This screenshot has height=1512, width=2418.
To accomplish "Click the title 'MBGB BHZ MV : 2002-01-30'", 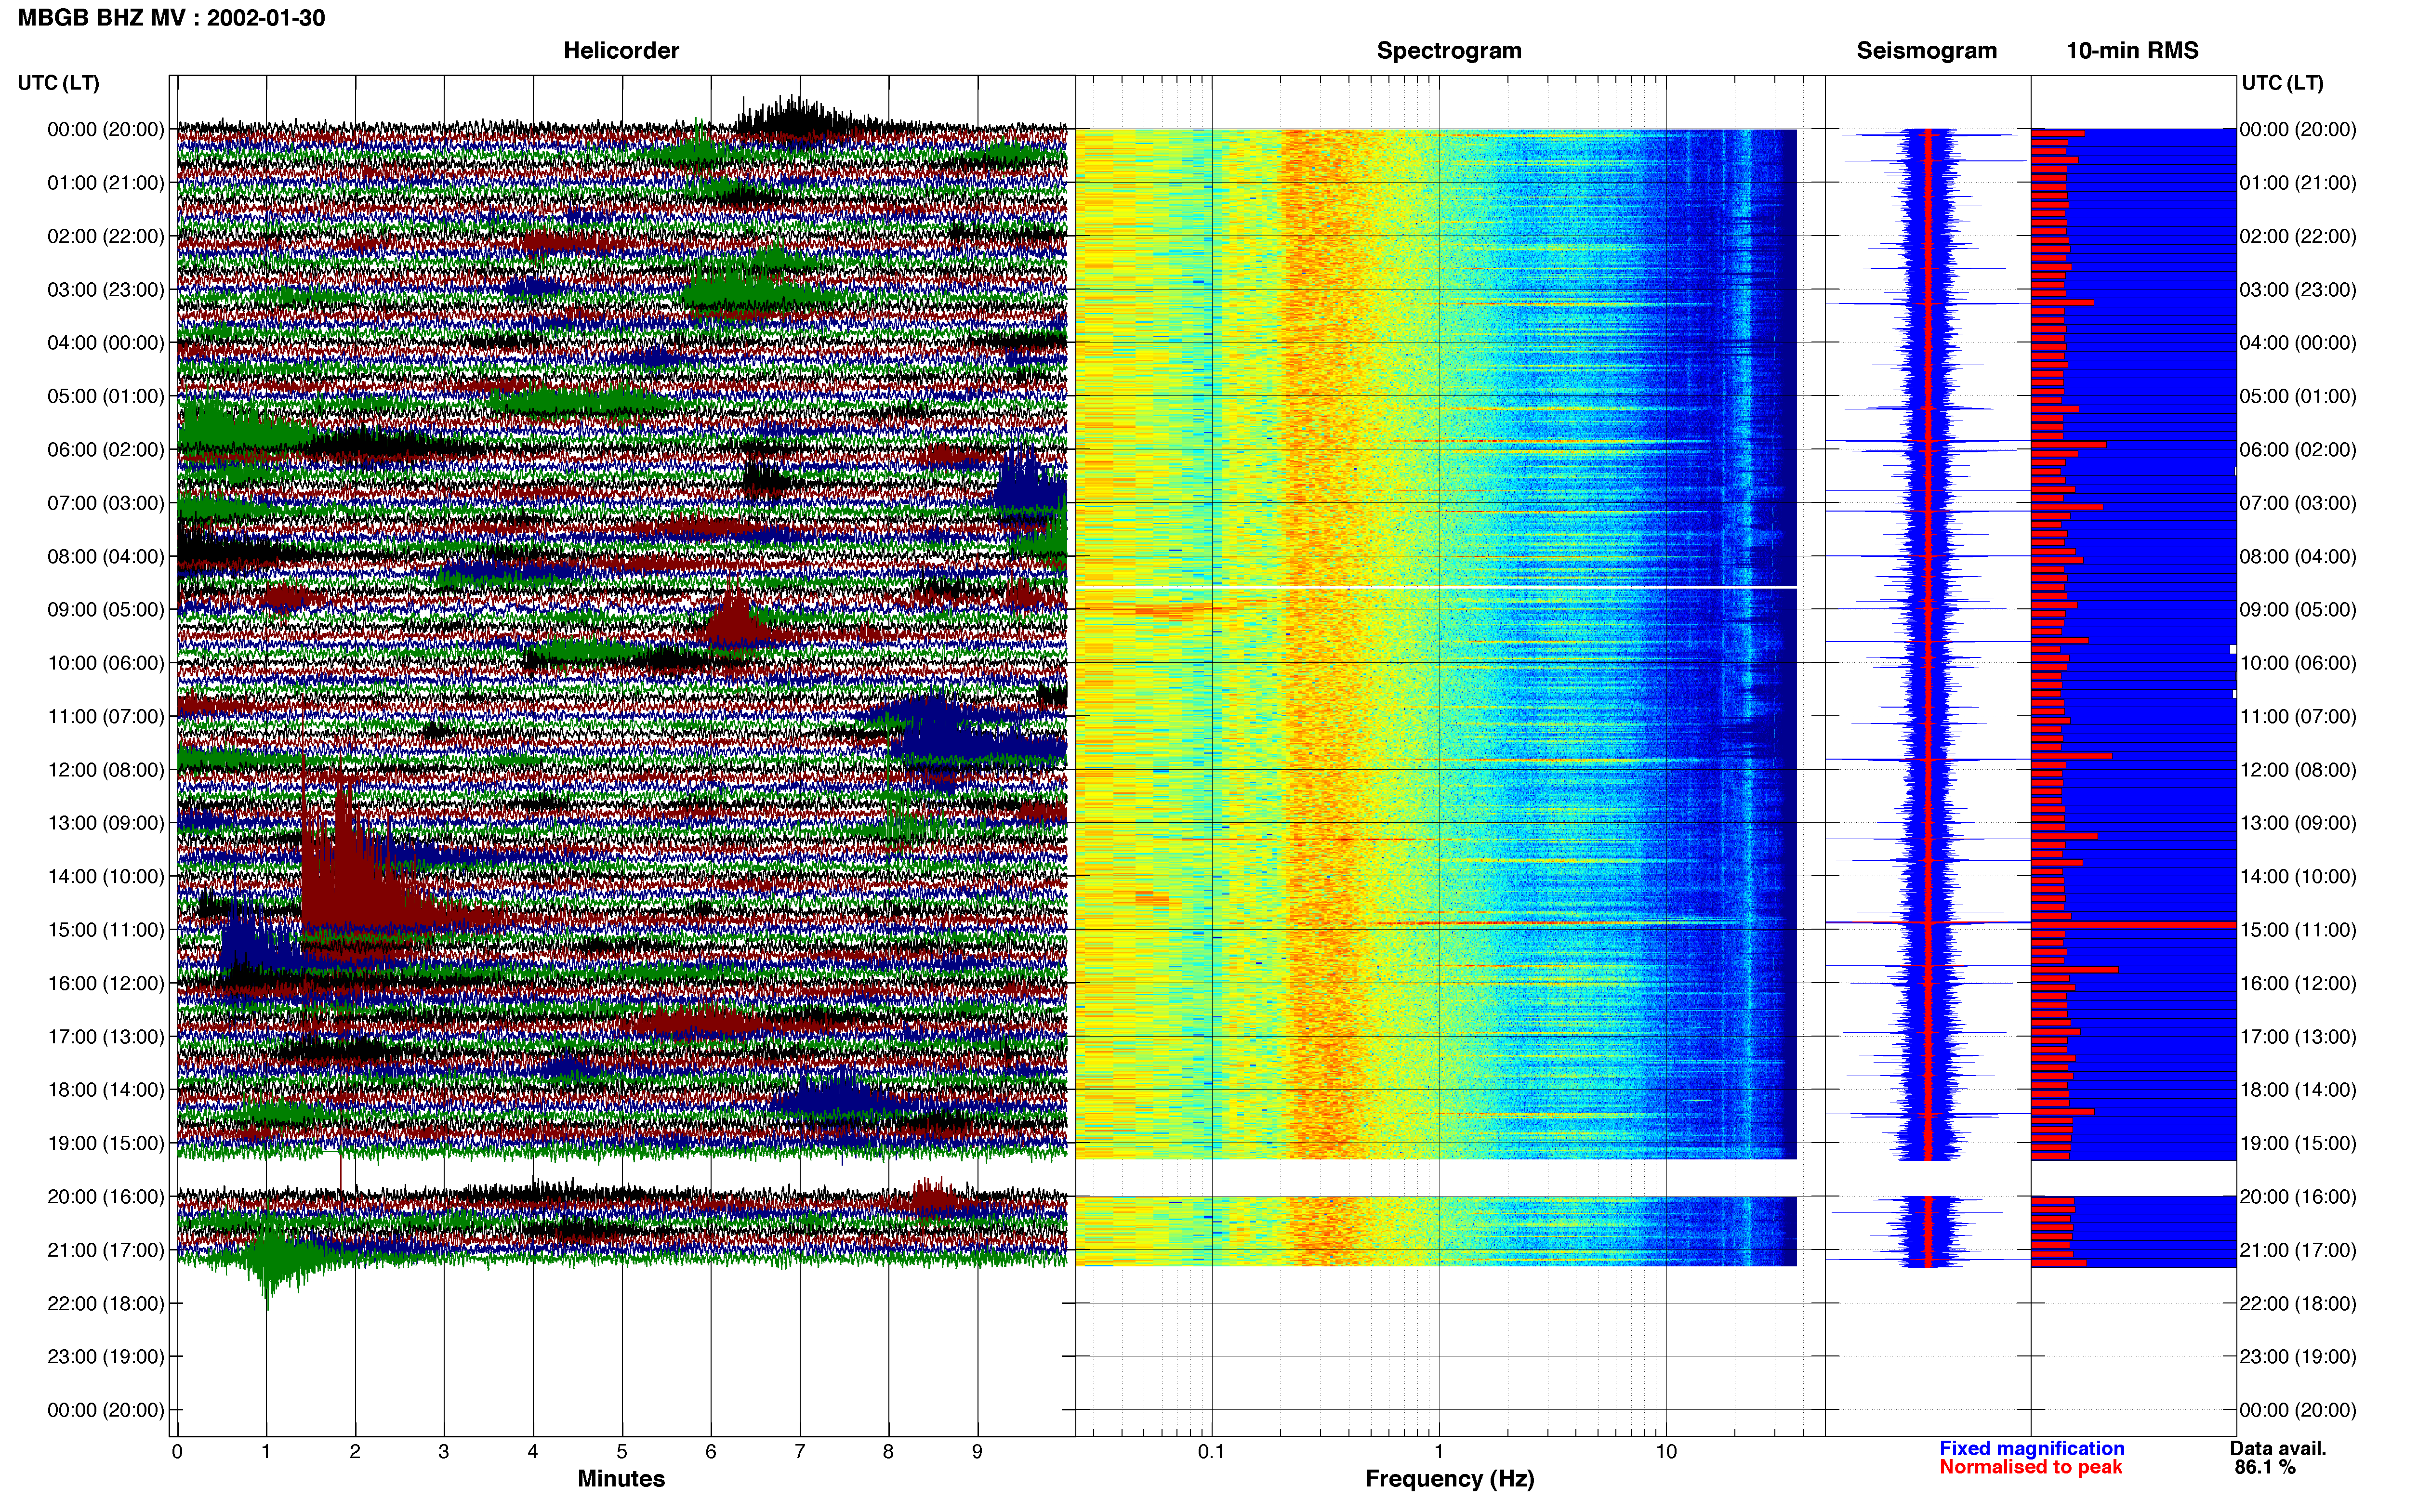I will [171, 18].
